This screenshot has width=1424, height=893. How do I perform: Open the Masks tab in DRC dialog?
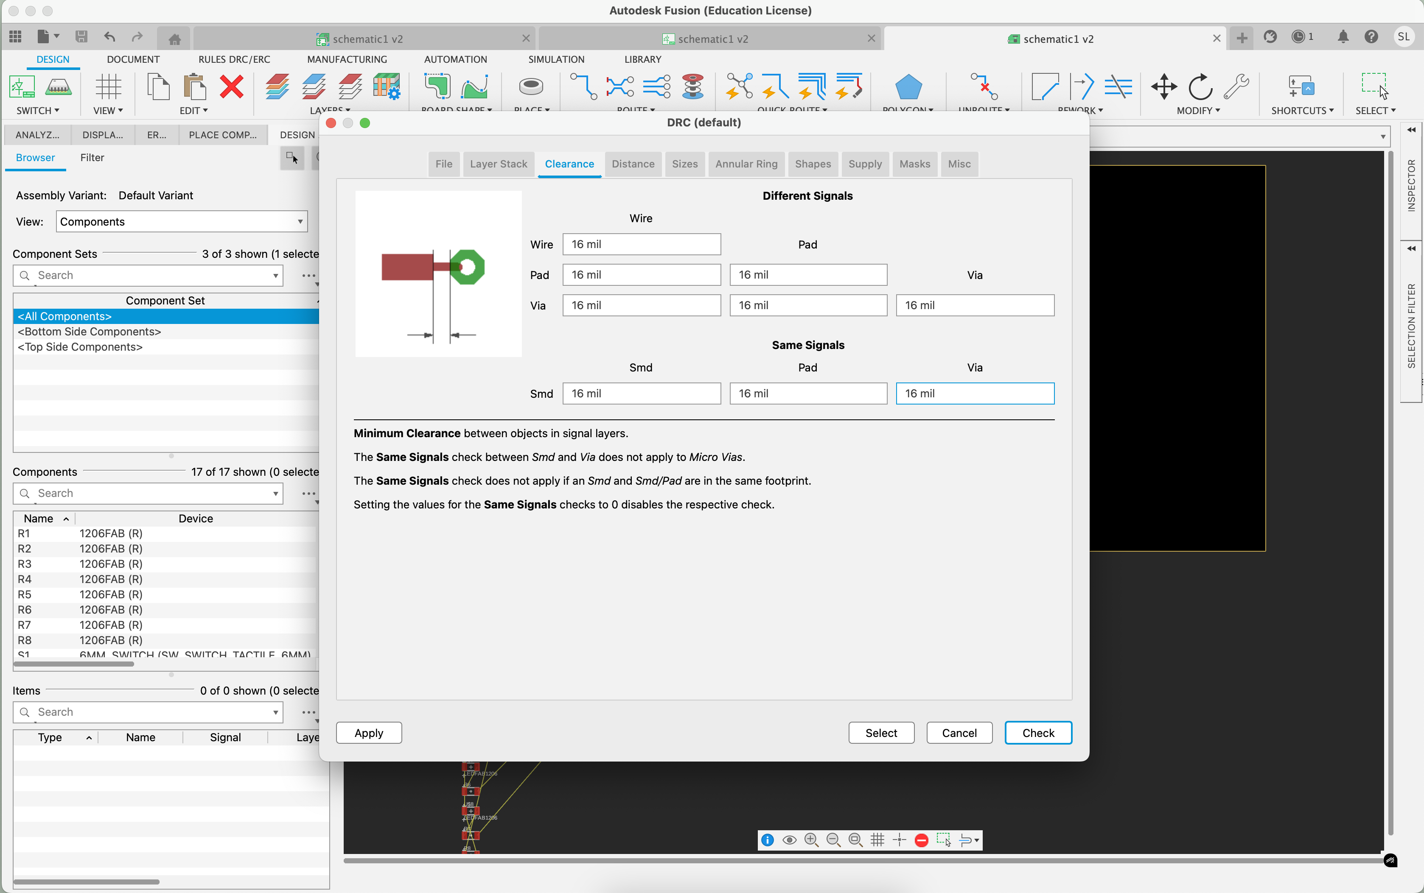[x=914, y=164]
